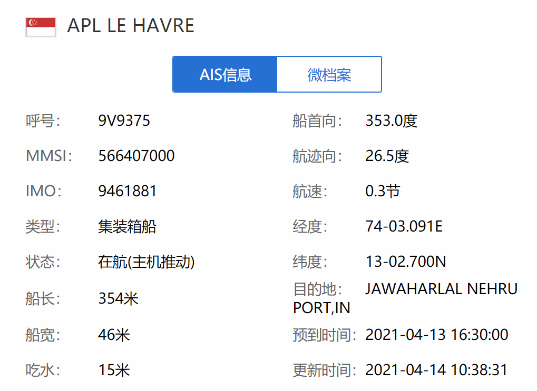Click the 呼号 label
Screen dimensions: 537x391
click(43, 121)
